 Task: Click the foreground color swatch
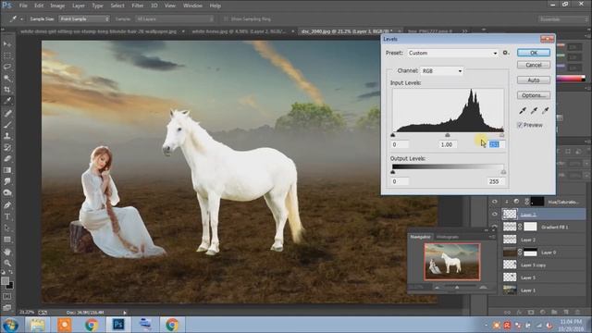tap(5, 280)
